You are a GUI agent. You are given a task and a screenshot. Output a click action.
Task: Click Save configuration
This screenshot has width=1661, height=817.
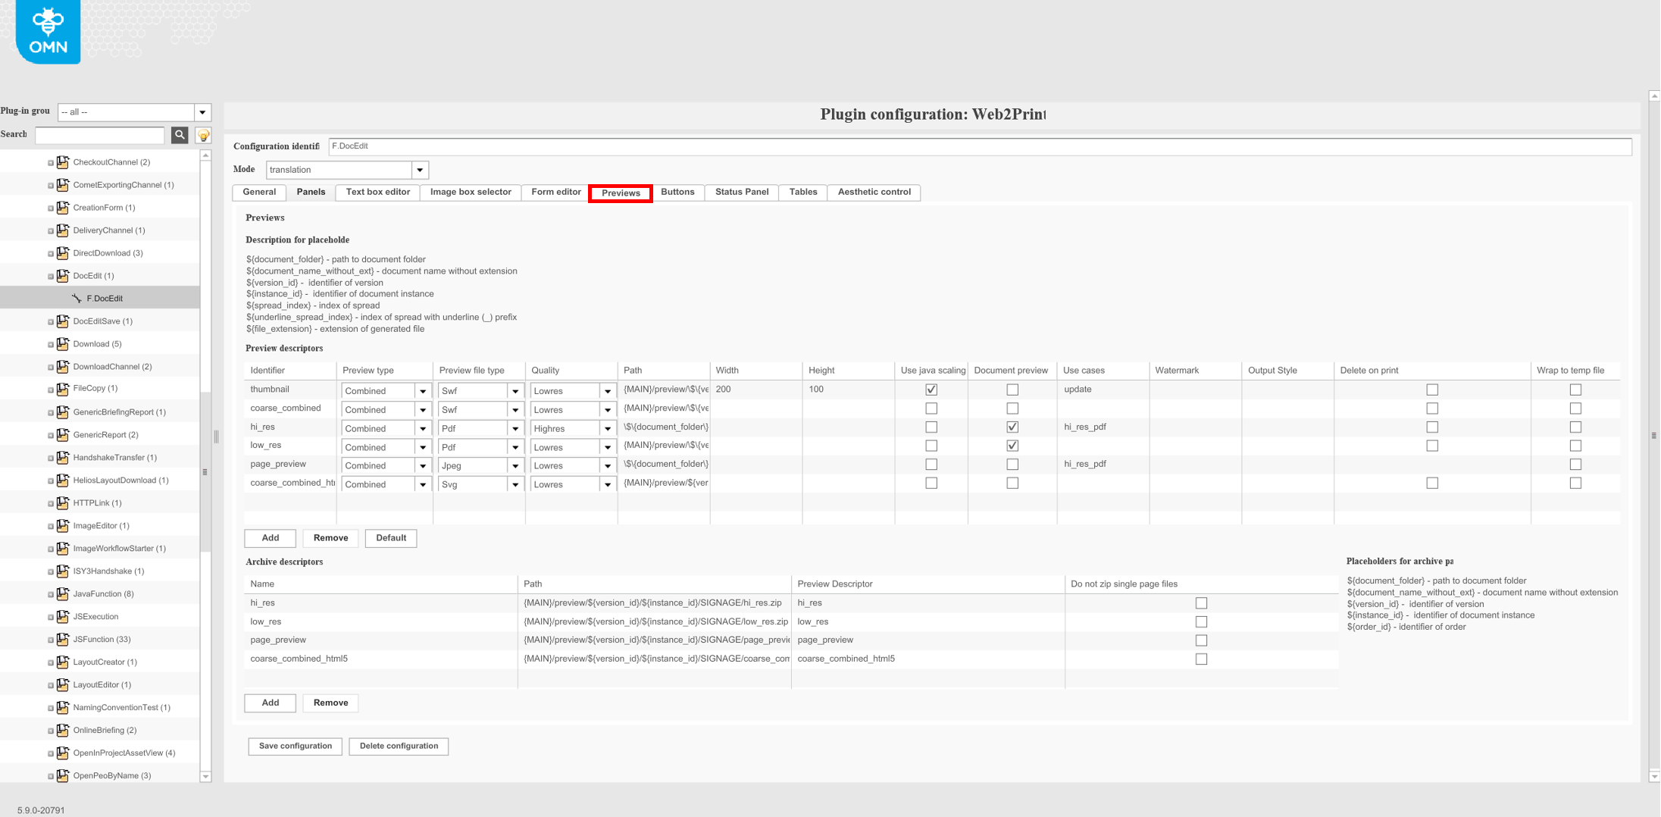(294, 746)
